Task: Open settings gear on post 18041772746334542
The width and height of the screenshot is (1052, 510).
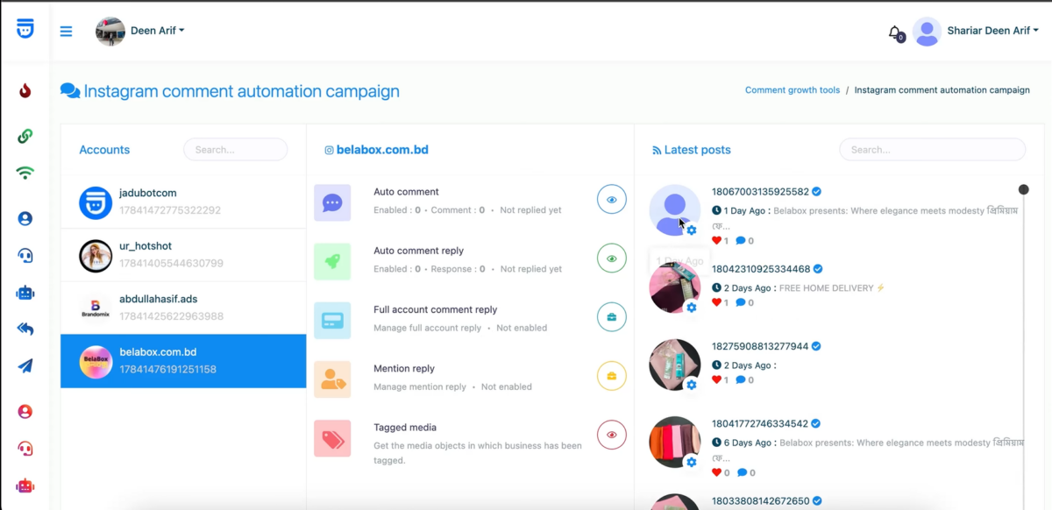Action: pos(692,462)
